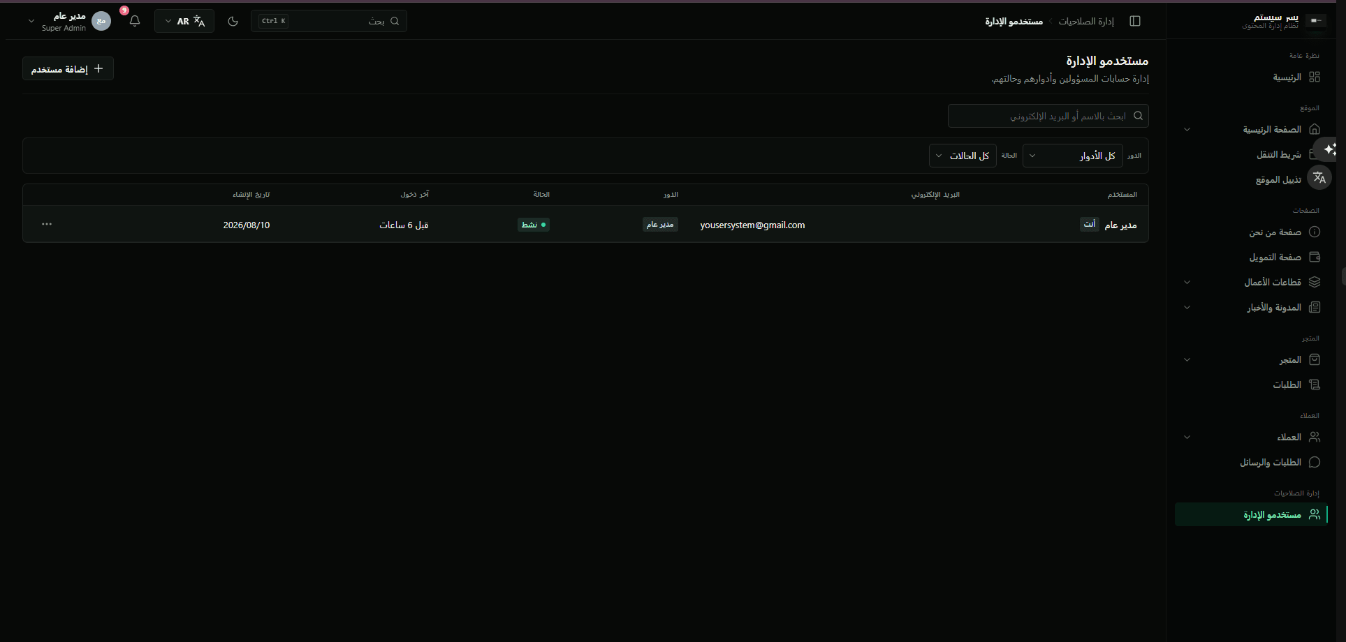Expand the الصفحة الرئيسية sidebar section chevron
The height and width of the screenshot is (642, 1346).
(x=1187, y=130)
